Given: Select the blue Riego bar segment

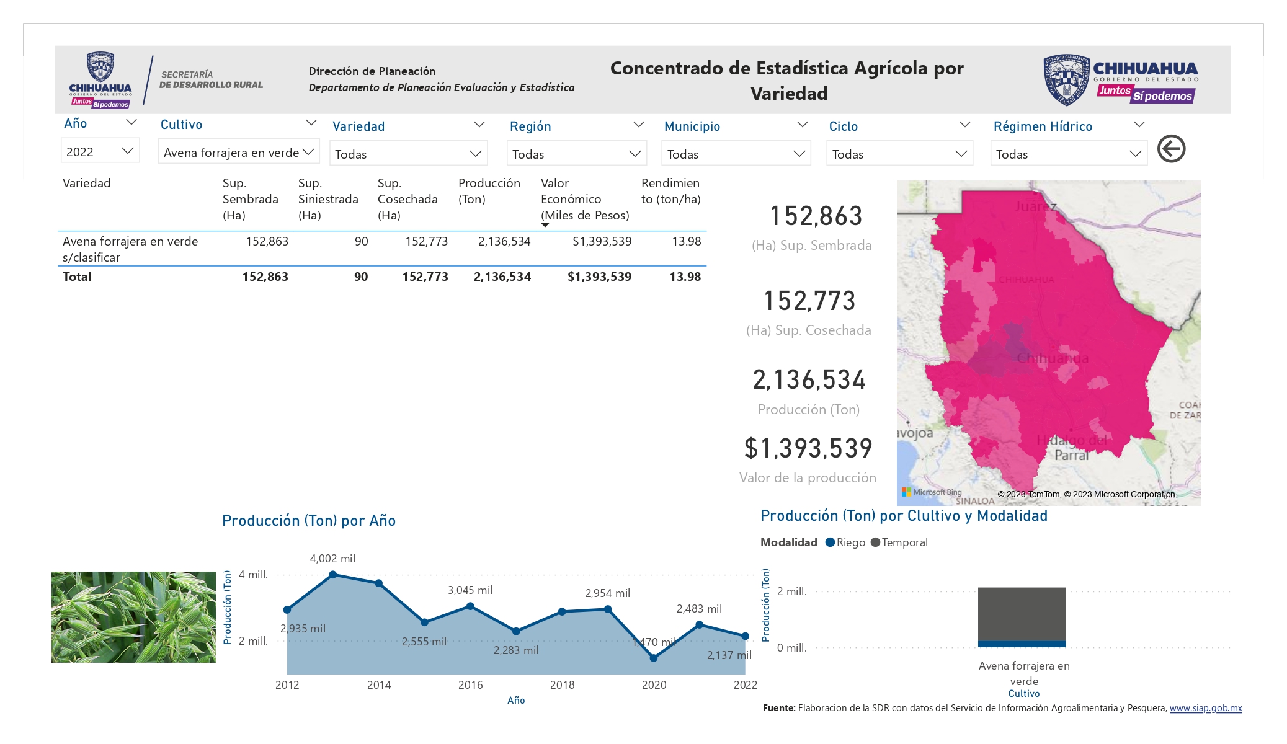Looking at the screenshot, I should coord(1022,644).
